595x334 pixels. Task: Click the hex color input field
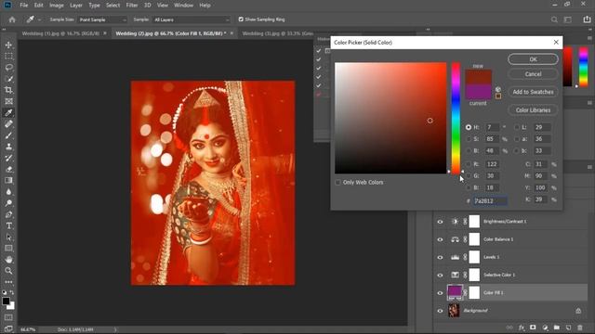(490, 201)
